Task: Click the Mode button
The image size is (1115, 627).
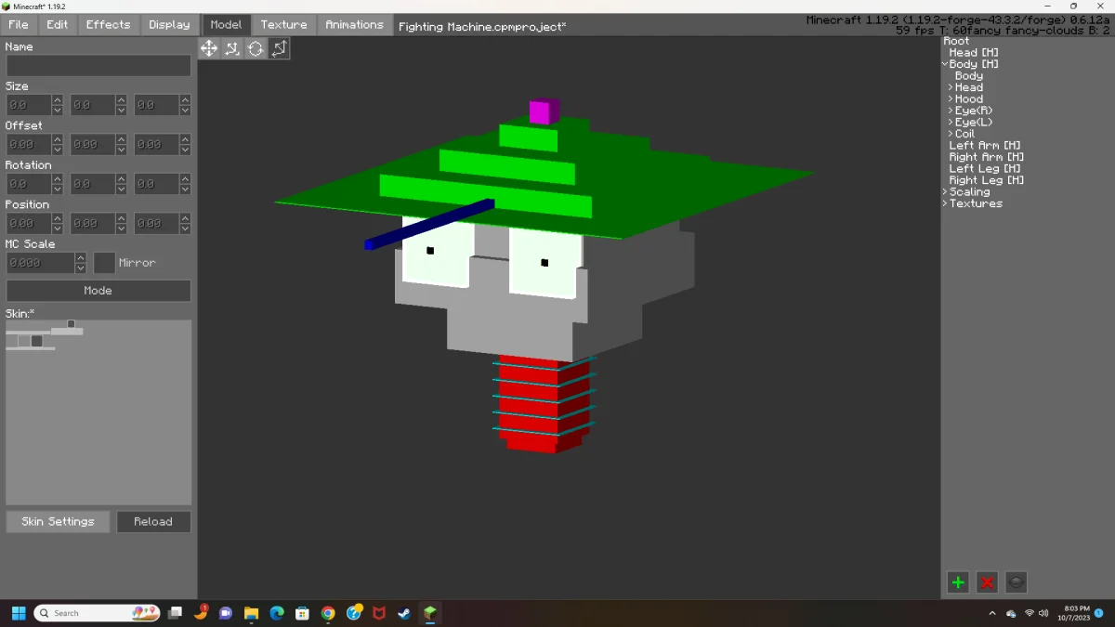Action: click(98, 291)
